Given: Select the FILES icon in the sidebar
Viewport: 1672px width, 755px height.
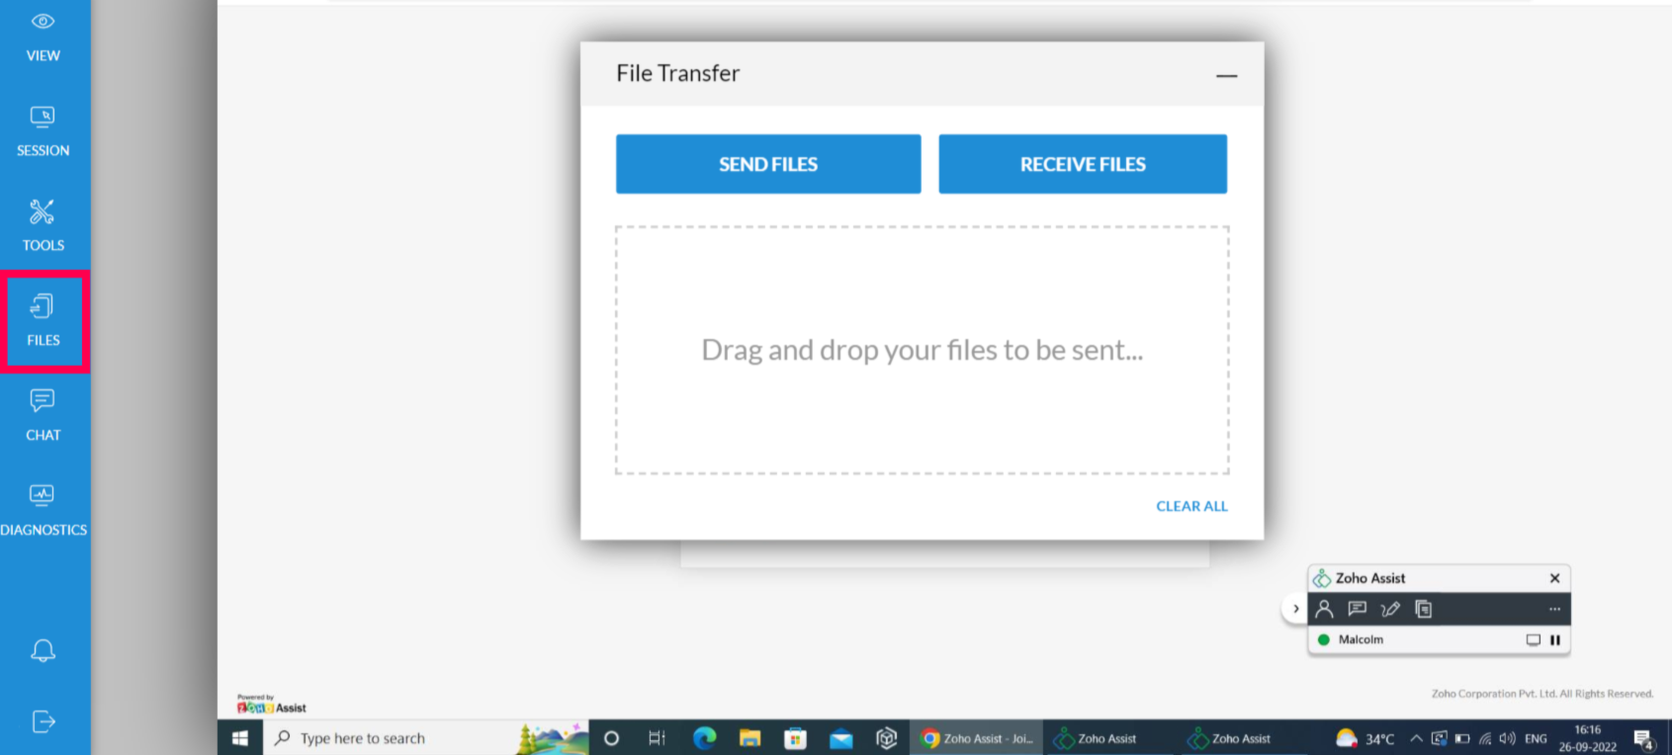Looking at the screenshot, I should pyautogui.click(x=43, y=321).
